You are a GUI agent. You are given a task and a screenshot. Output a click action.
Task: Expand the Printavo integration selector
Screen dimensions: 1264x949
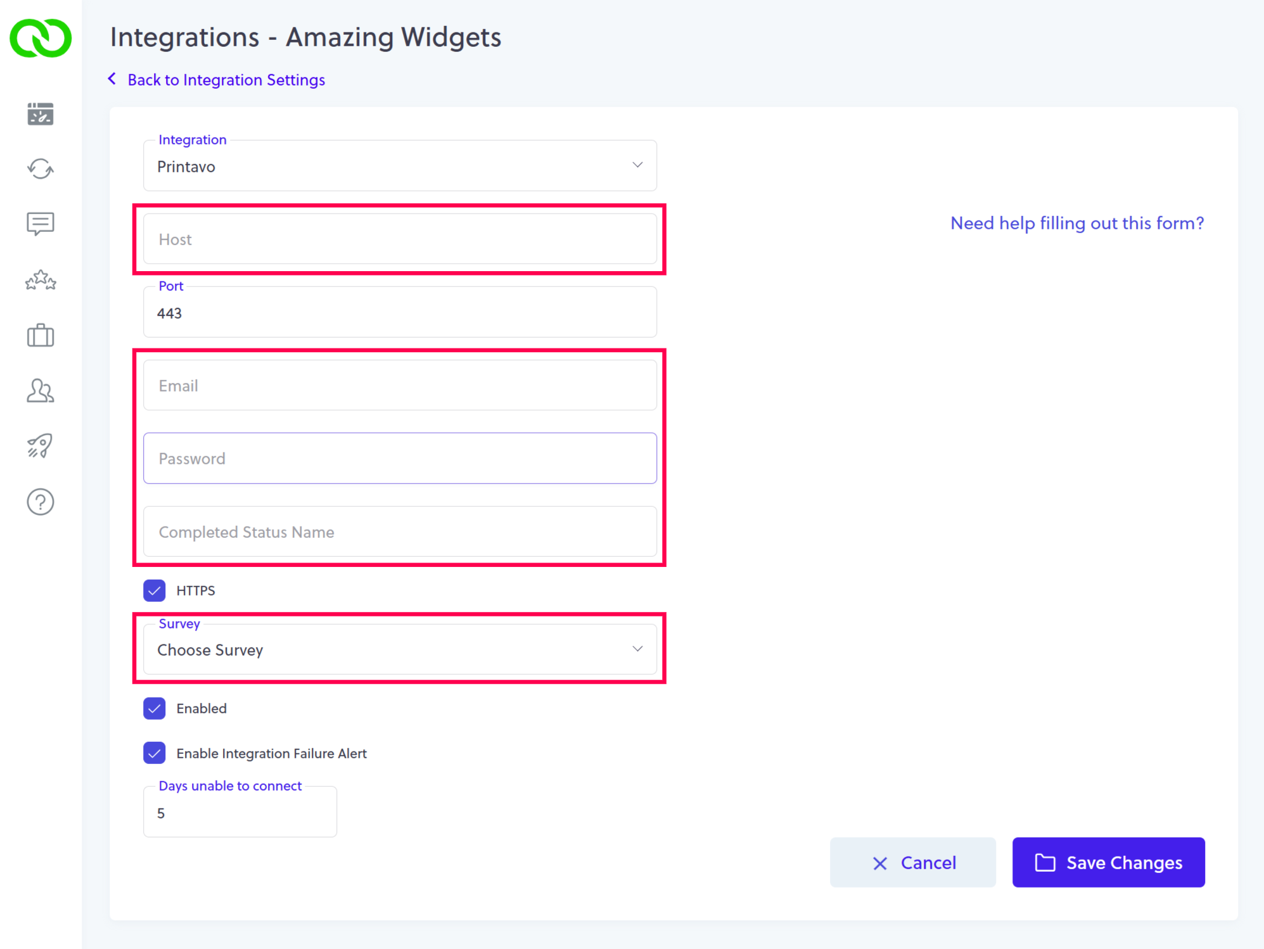636,167
